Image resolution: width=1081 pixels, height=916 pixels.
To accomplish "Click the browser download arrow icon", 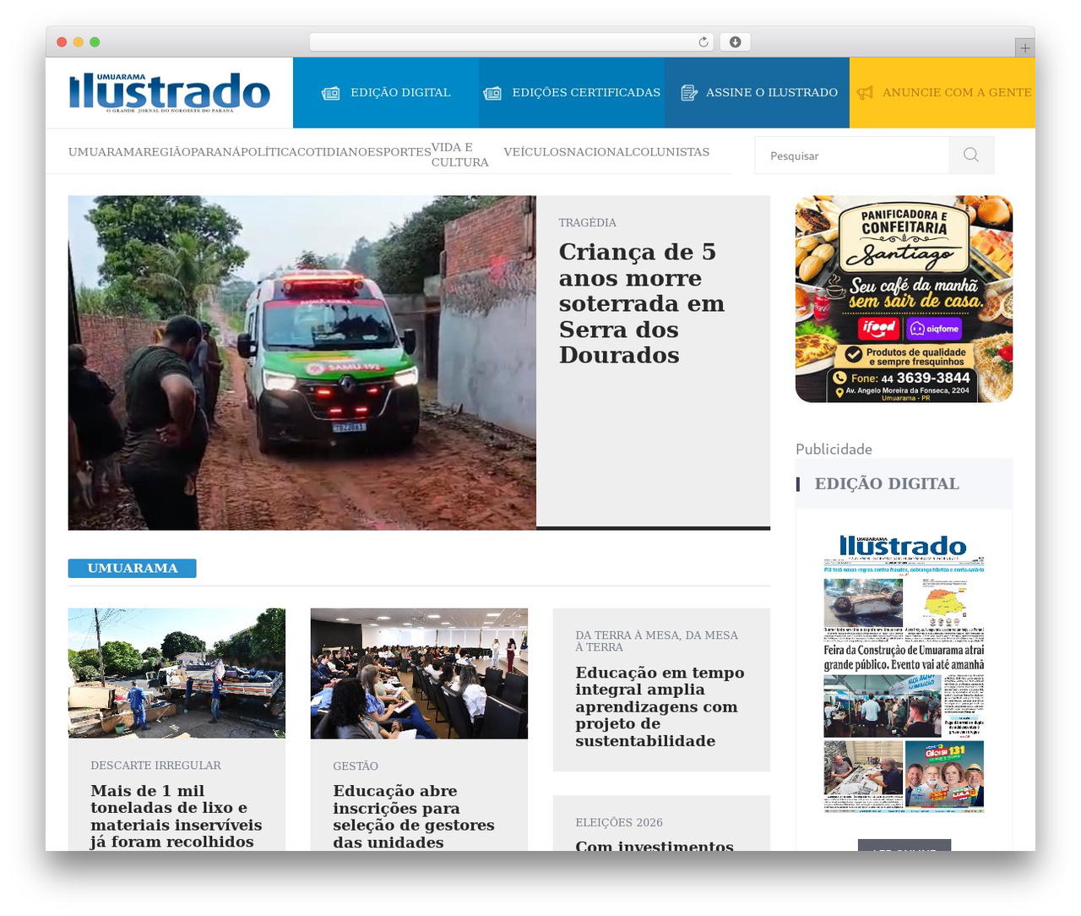I will (736, 42).
